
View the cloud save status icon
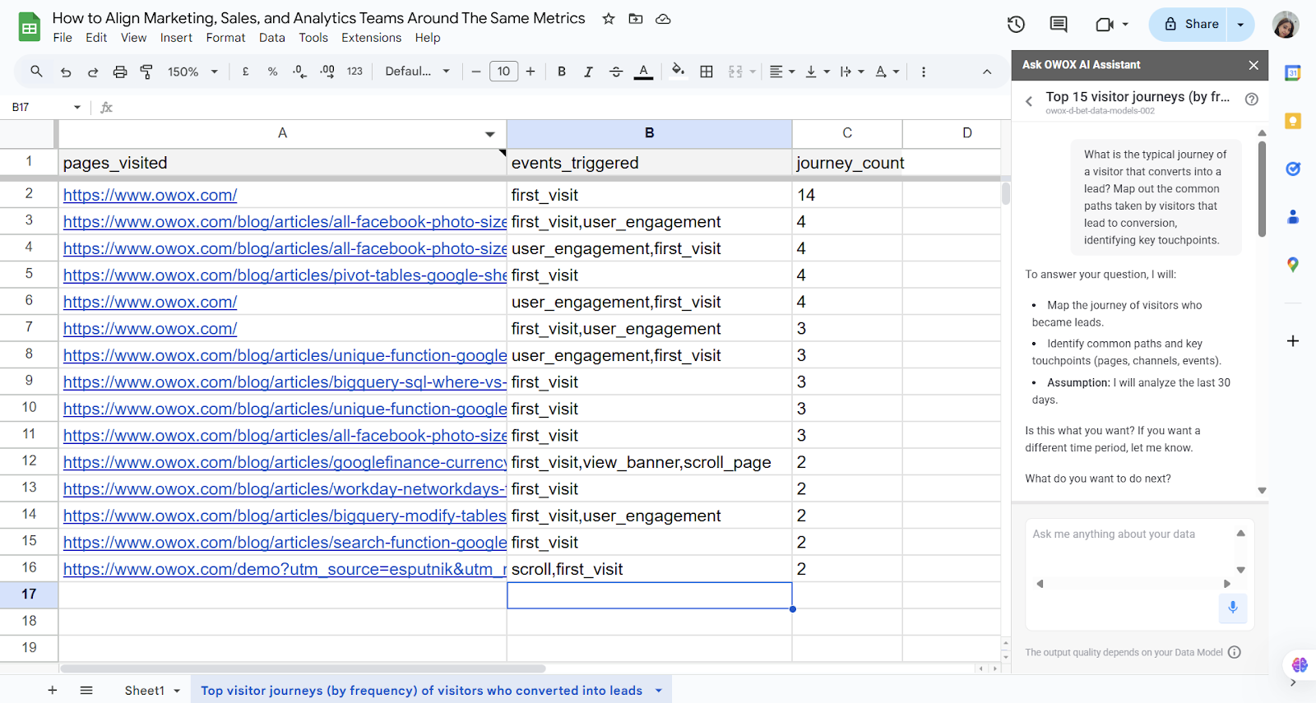[x=663, y=18]
